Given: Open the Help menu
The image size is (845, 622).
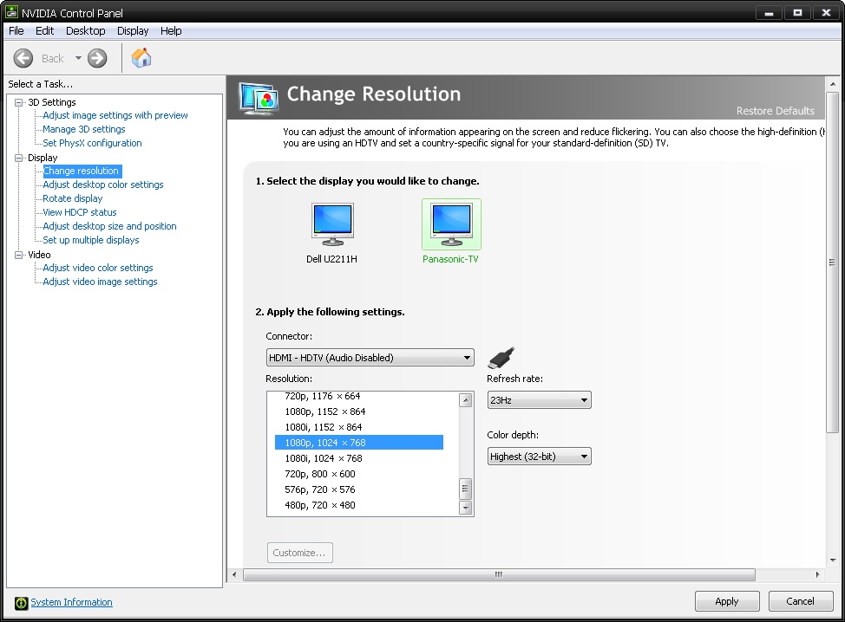Looking at the screenshot, I should tap(171, 30).
